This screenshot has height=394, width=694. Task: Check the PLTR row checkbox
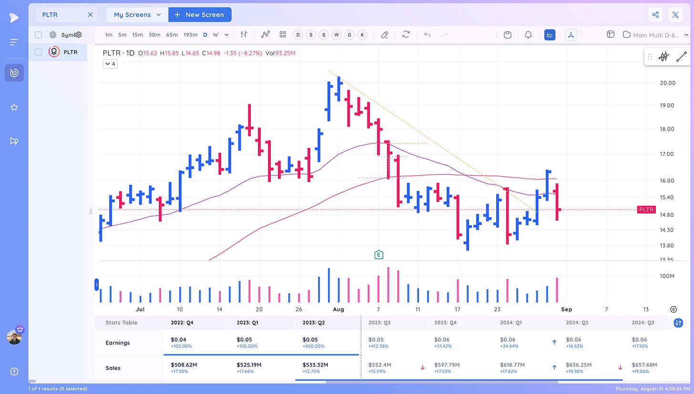(x=38, y=52)
